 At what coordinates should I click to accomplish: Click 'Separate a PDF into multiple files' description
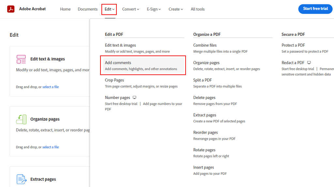click(218, 86)
